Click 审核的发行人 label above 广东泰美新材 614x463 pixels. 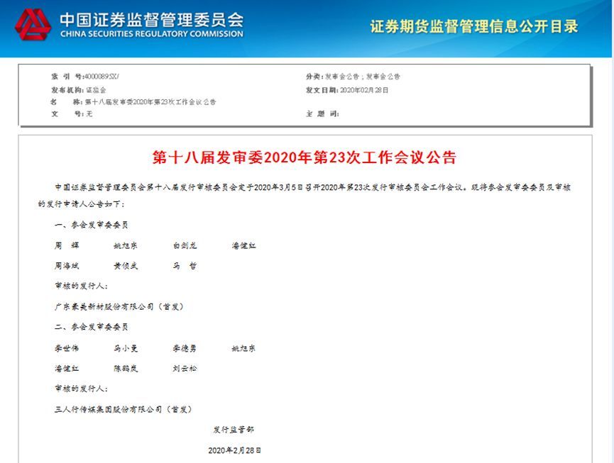pyautogui.click(x=81, y=286)
